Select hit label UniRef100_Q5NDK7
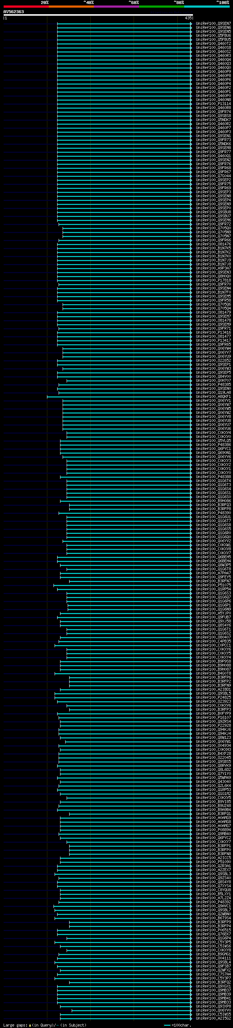This screenshot has width=233, height=1028. coord(213,120)
